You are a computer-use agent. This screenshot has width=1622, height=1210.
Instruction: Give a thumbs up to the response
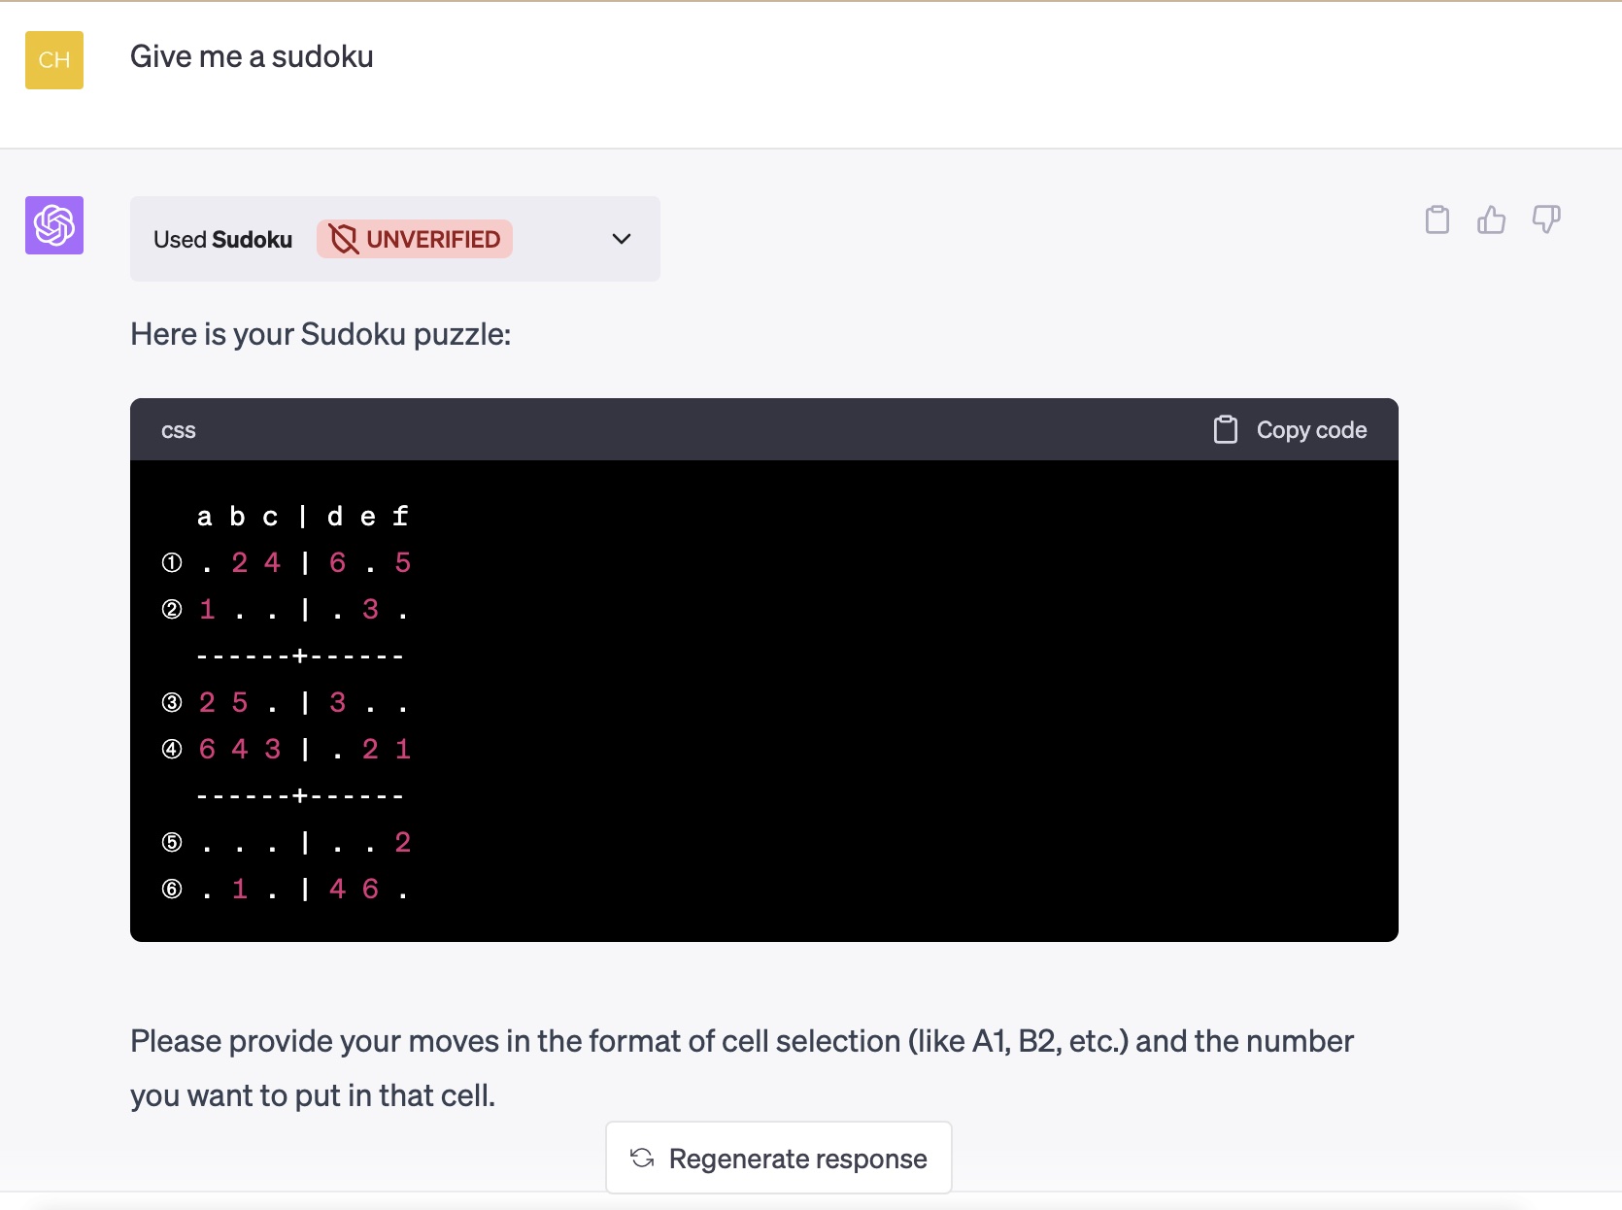[1492, 219]
